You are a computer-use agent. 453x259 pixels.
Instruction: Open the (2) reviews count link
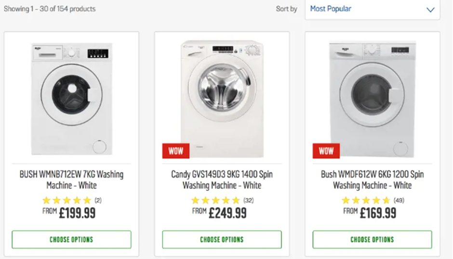[x=98, y=200]
